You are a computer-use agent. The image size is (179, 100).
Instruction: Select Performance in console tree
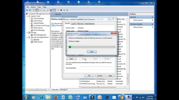coord(38,28)
